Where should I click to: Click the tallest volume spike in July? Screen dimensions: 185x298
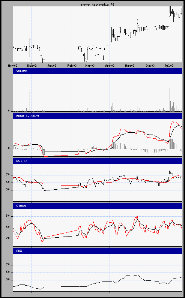pos(169,93)
